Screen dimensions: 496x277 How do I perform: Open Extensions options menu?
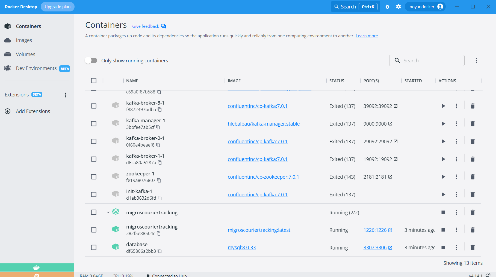pyautogui.click(x=65, y=95)
